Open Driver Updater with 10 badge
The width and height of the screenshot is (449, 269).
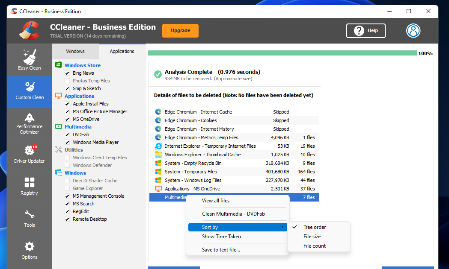pos(30,155)
